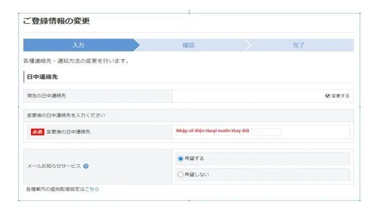This screenshot has width=380, height=221.
Task: Click the 各種連絡先・通知方法の変更を行います text
Action: tap(76, 61)
